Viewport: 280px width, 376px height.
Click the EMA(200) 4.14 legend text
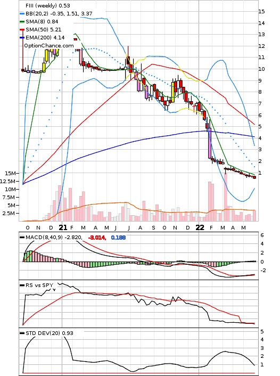(x=45, y=37)
